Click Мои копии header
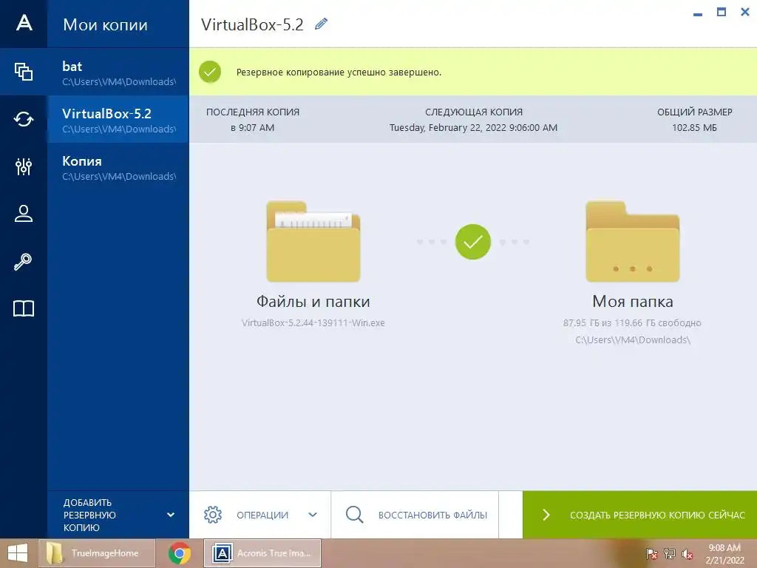Viewport: 757px width, 568px height. pyautogui.click(x=105, y=24)
